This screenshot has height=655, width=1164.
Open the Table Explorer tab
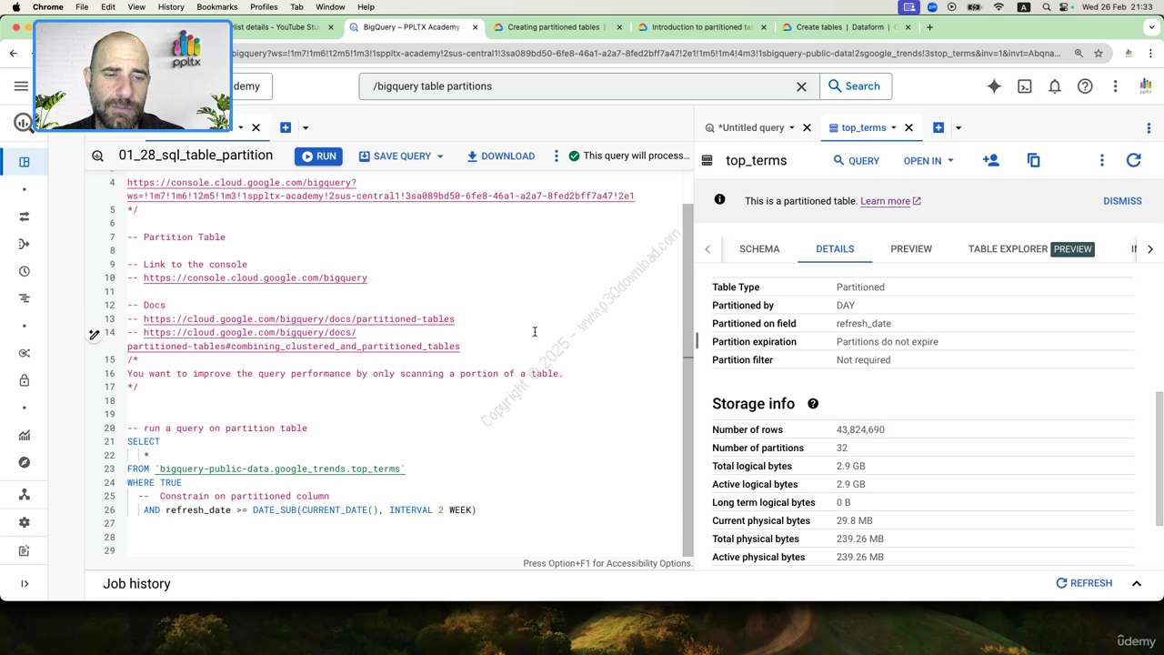(1030, 249)
